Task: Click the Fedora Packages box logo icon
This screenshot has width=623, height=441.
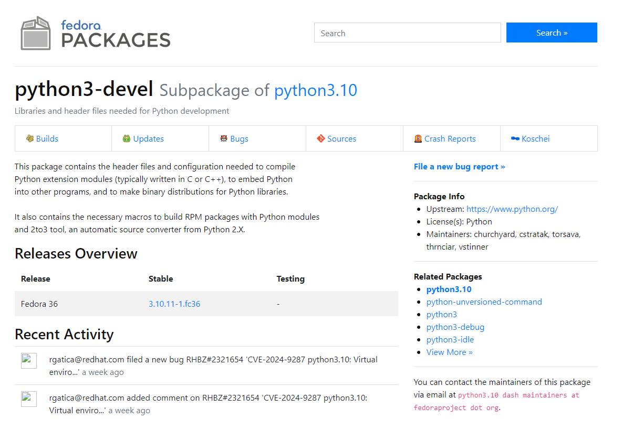Action: [36, 34]
